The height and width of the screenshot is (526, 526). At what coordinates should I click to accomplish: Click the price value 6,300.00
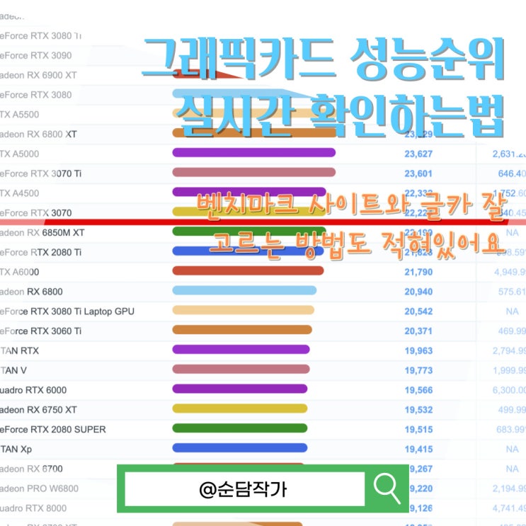tap(509, 390)
